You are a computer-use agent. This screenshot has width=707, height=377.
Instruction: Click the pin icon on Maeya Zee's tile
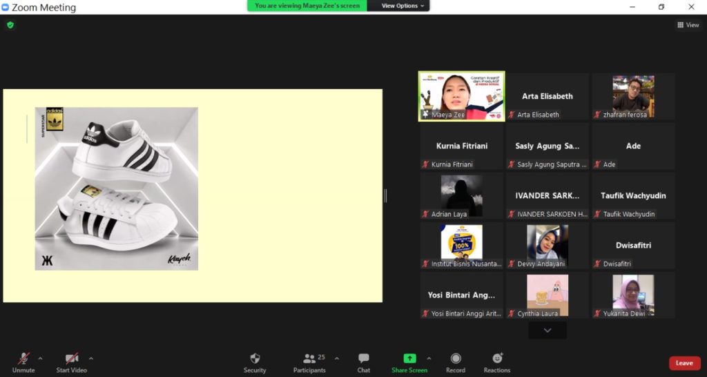point(425,115)
